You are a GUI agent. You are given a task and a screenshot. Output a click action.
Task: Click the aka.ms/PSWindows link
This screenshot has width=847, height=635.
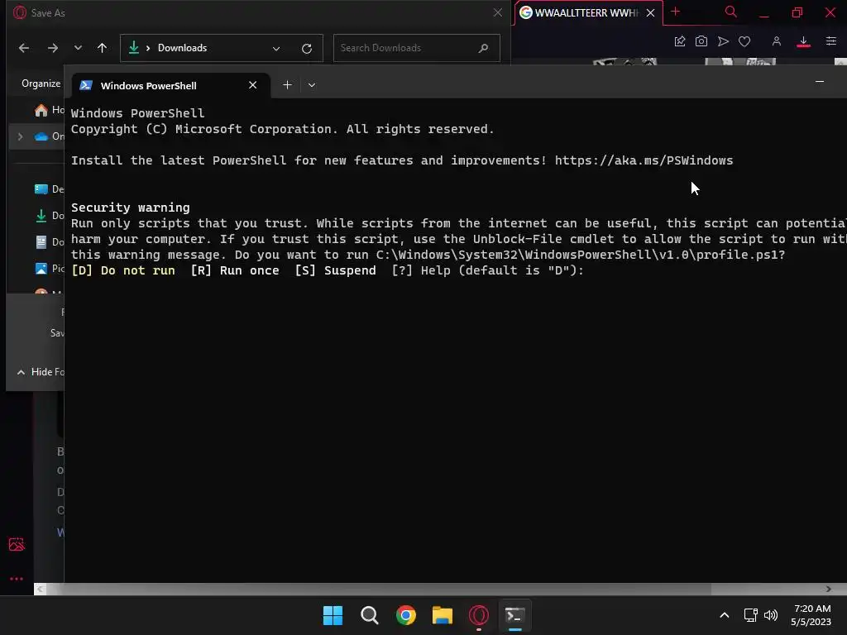pyautogui.click(x=644, y=160)
